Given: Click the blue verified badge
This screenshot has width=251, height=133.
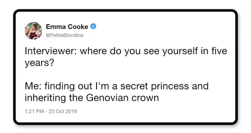Looking at the screenshot, I should pyautogui.click(x=93, y=27).
